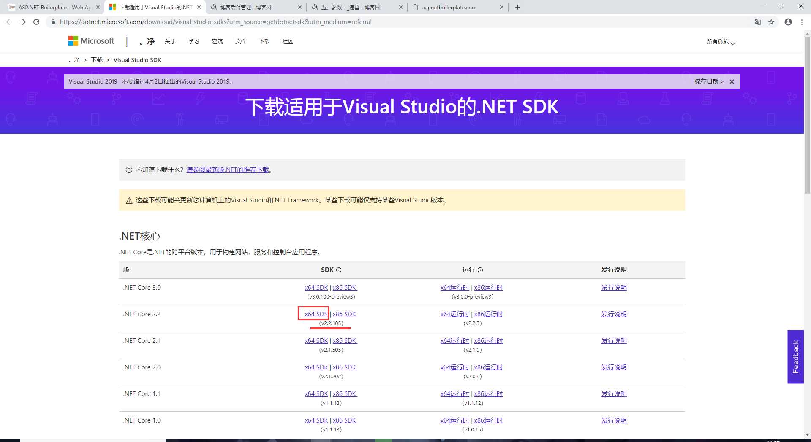Download x86 SDK for .NET Core 3.0

click(345, 288)
